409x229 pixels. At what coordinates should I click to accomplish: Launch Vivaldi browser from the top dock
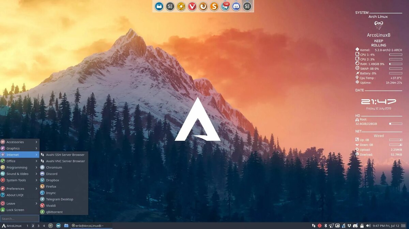tap(192, 6)
